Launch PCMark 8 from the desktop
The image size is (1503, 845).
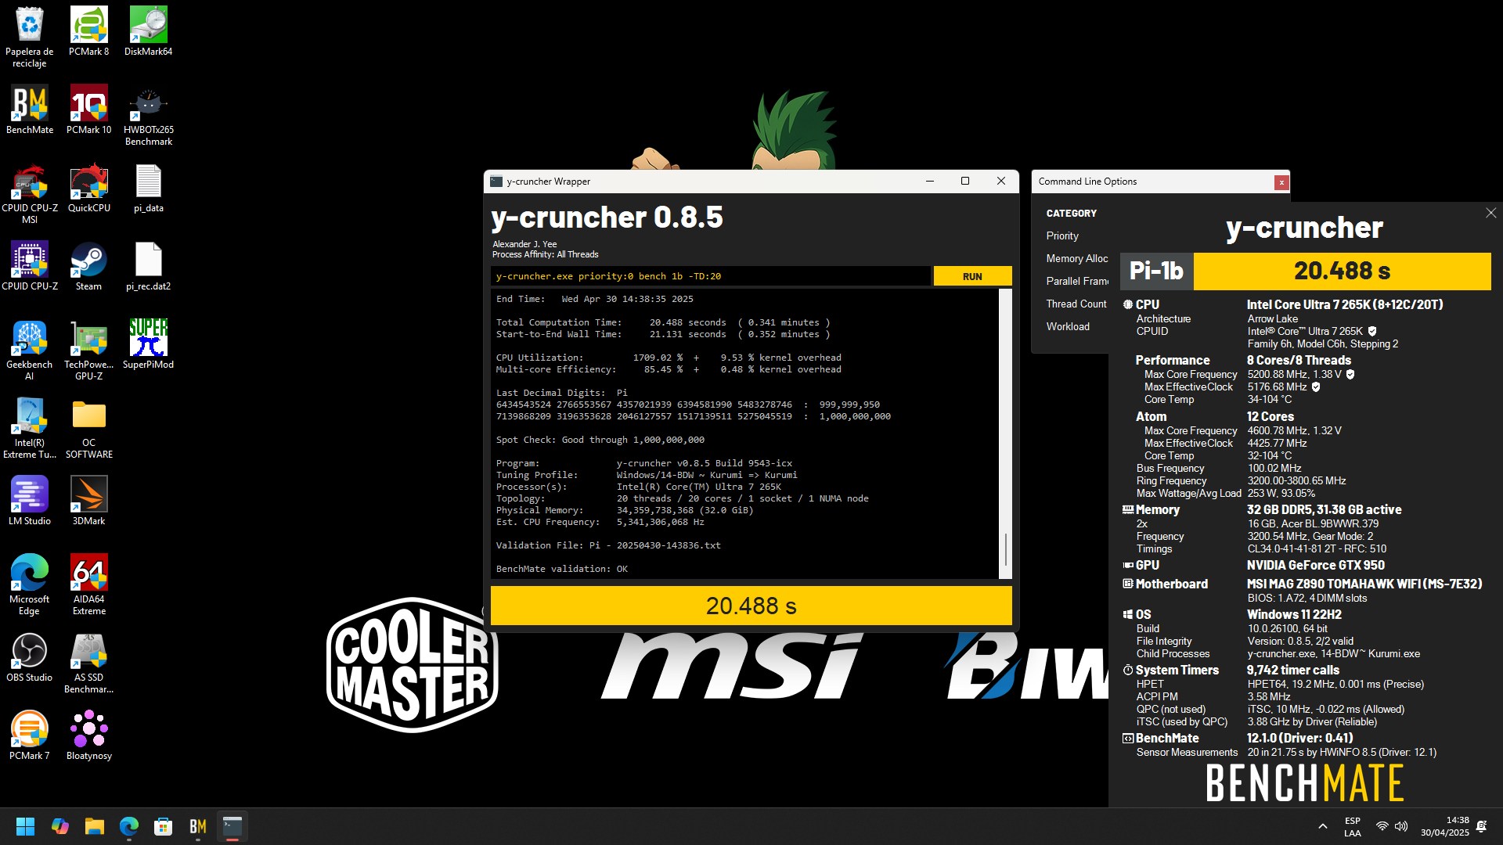[x=88, y=31]
